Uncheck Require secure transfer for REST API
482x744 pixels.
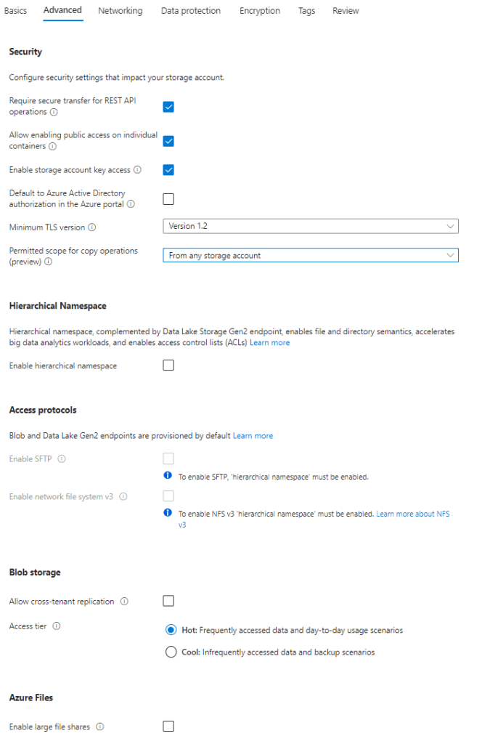coord(168,107)
